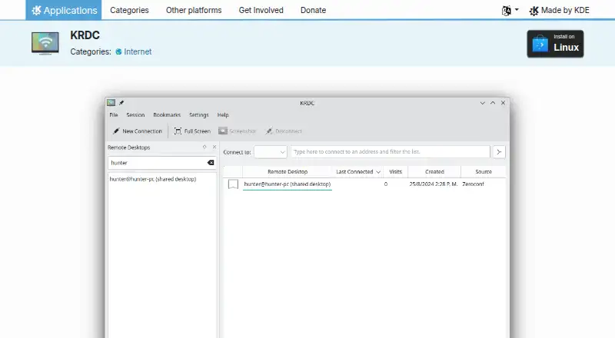Toggle bookmark for hunter@hunter-pc row

click(x=233, y=184)
